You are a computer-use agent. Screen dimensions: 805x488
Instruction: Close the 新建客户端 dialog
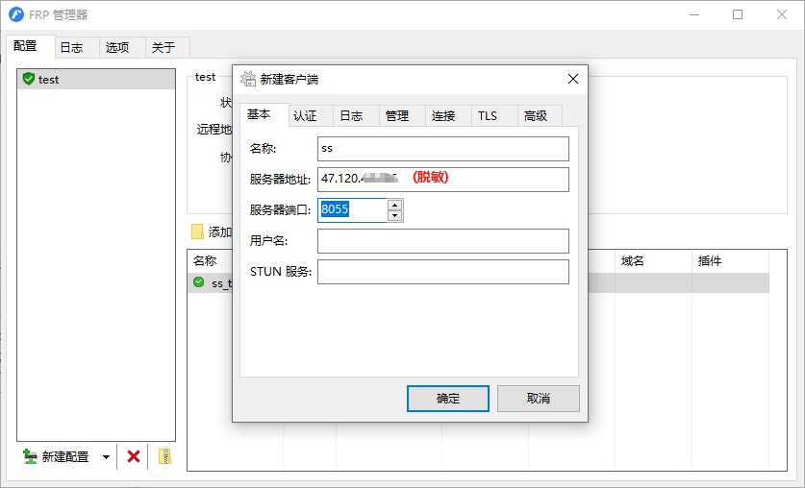click(x=573, y=79)
